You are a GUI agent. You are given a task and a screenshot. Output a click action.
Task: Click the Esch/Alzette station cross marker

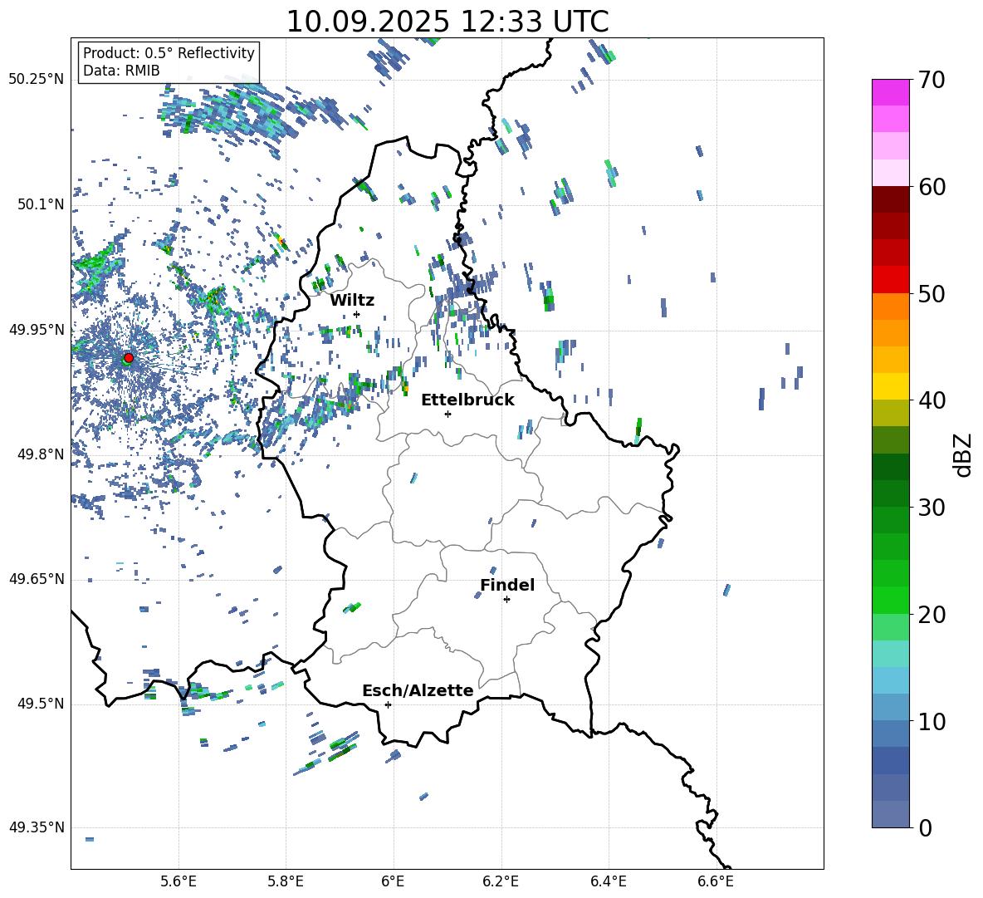[x=388, y=704]
